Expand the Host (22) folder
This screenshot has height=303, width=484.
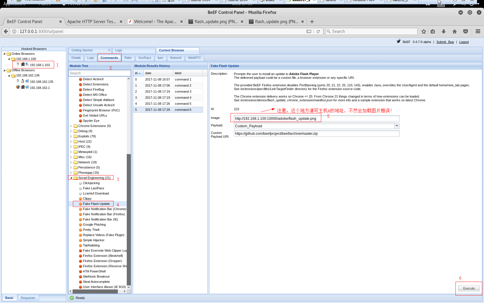[71, 141]
